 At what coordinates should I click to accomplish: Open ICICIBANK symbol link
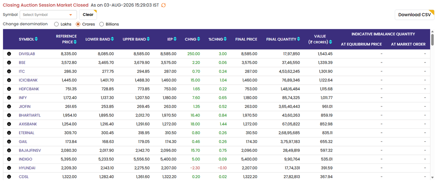pos(28,80)
